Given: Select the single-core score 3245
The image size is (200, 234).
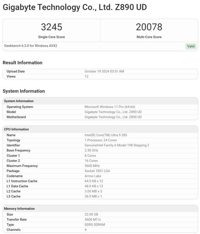Looking at the screenshot, I should (x=51, y=27).
